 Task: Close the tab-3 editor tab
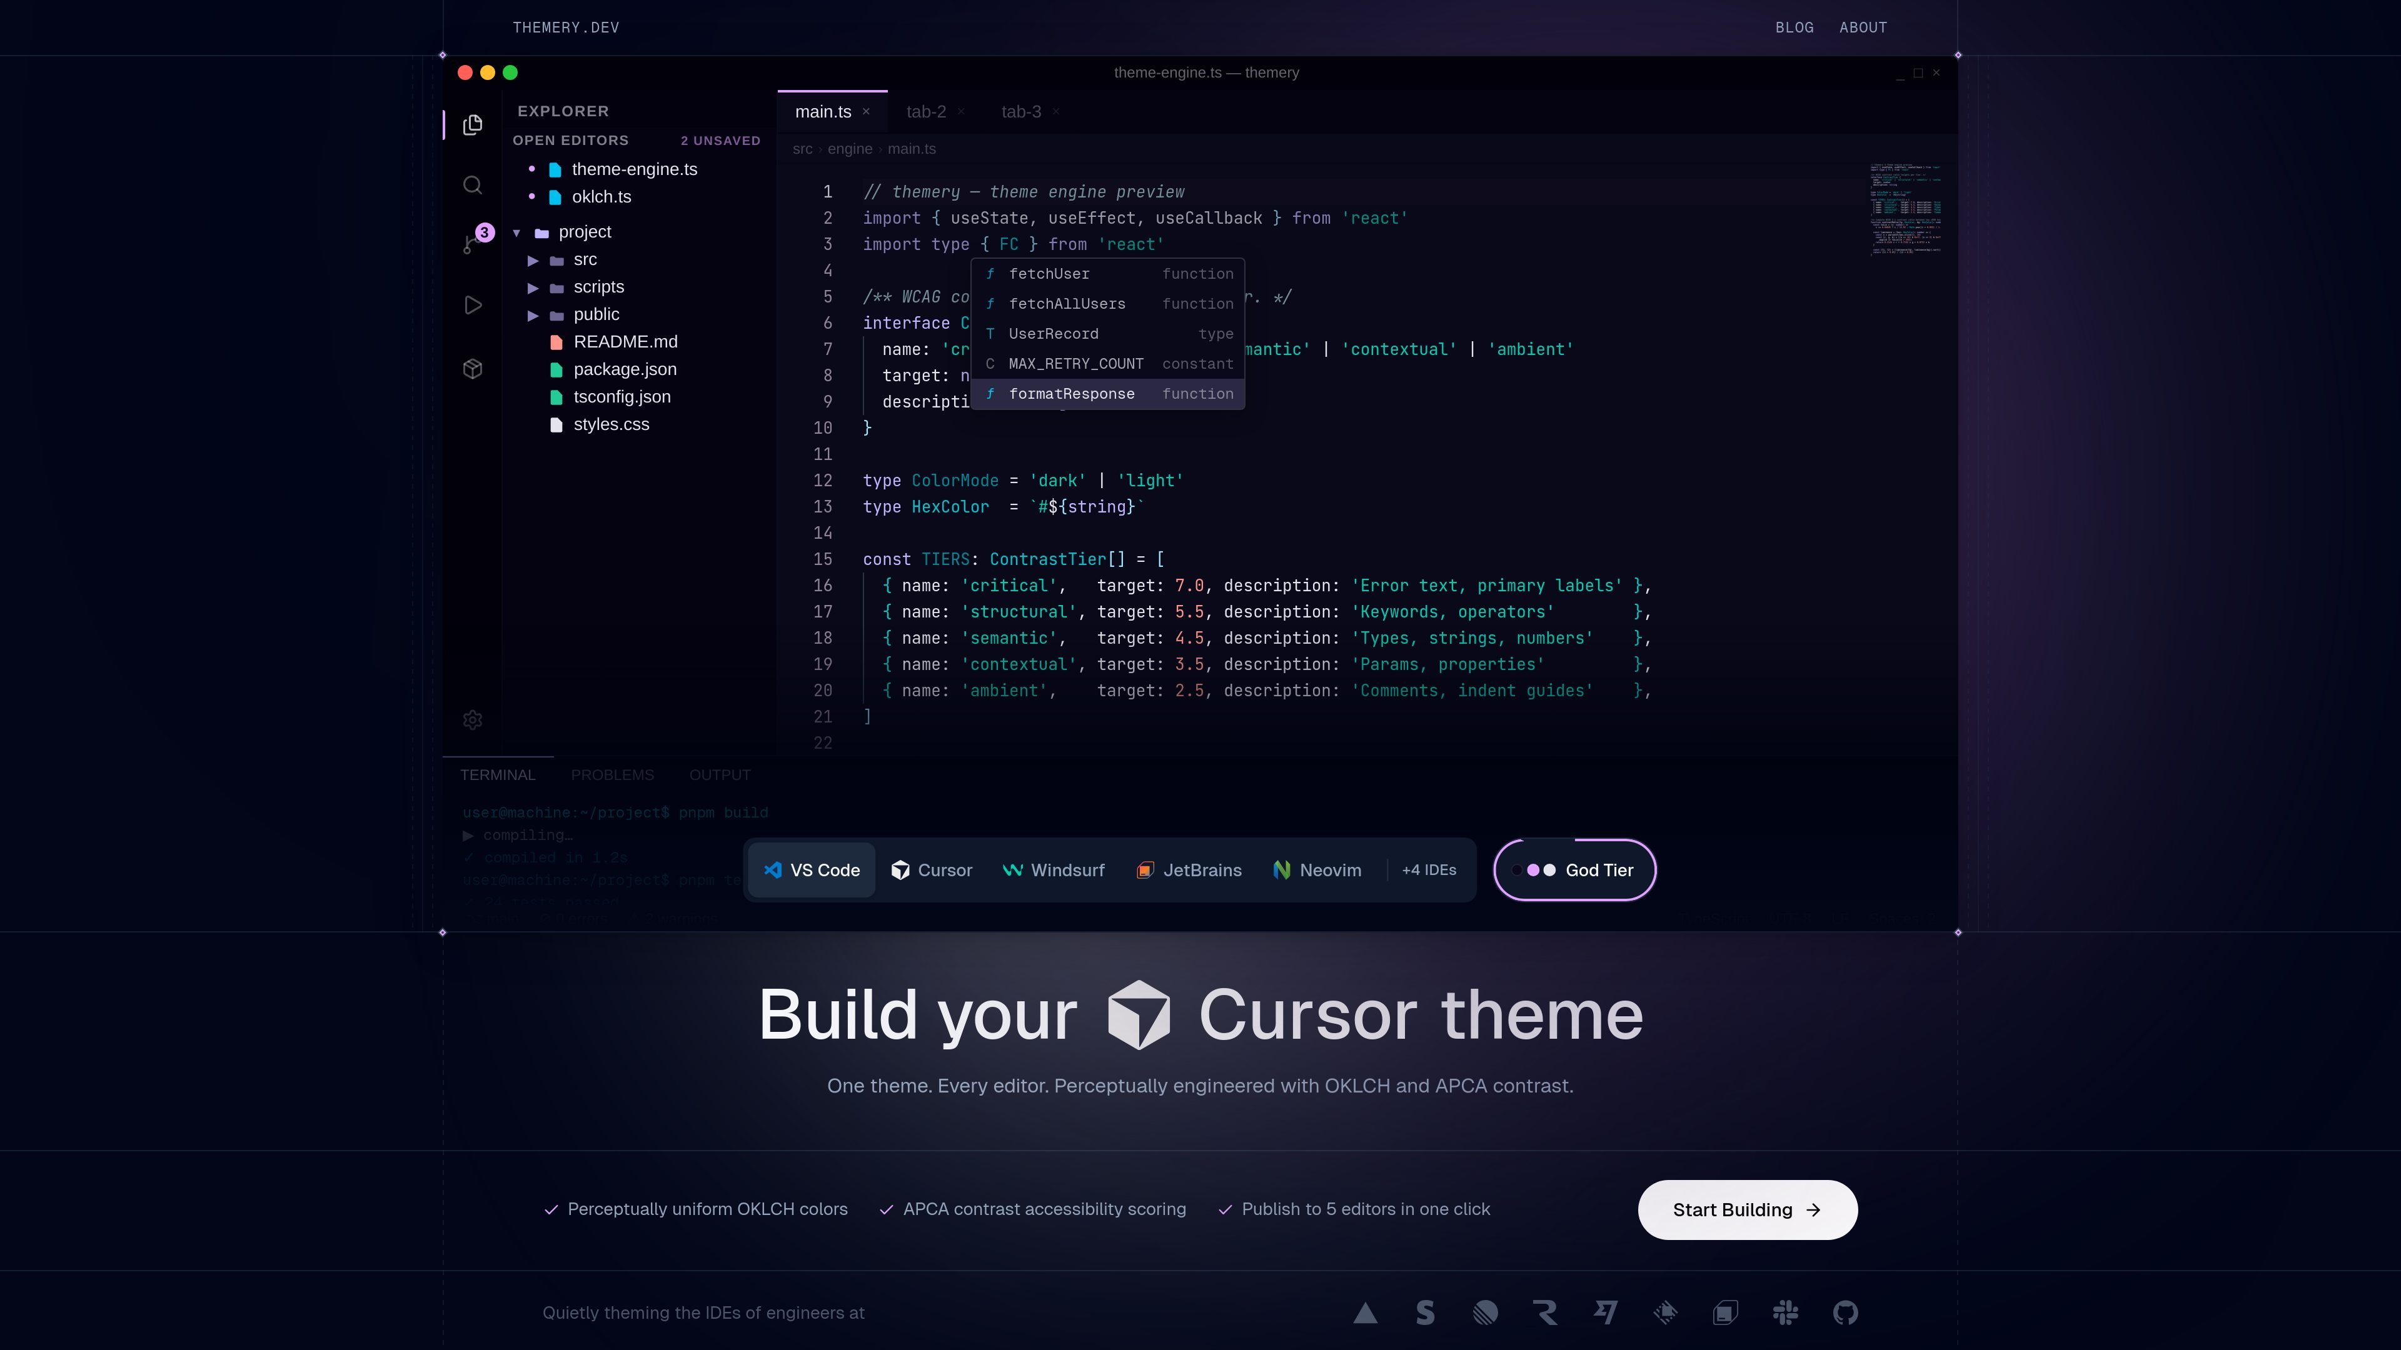[x=1056, y=112]
